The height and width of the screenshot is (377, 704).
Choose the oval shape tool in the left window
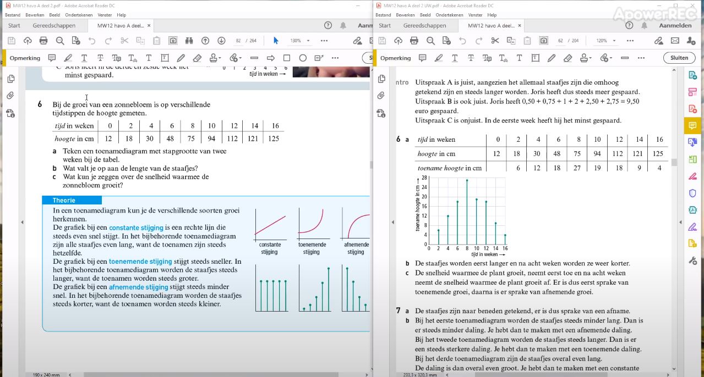(x=303, y=58)
